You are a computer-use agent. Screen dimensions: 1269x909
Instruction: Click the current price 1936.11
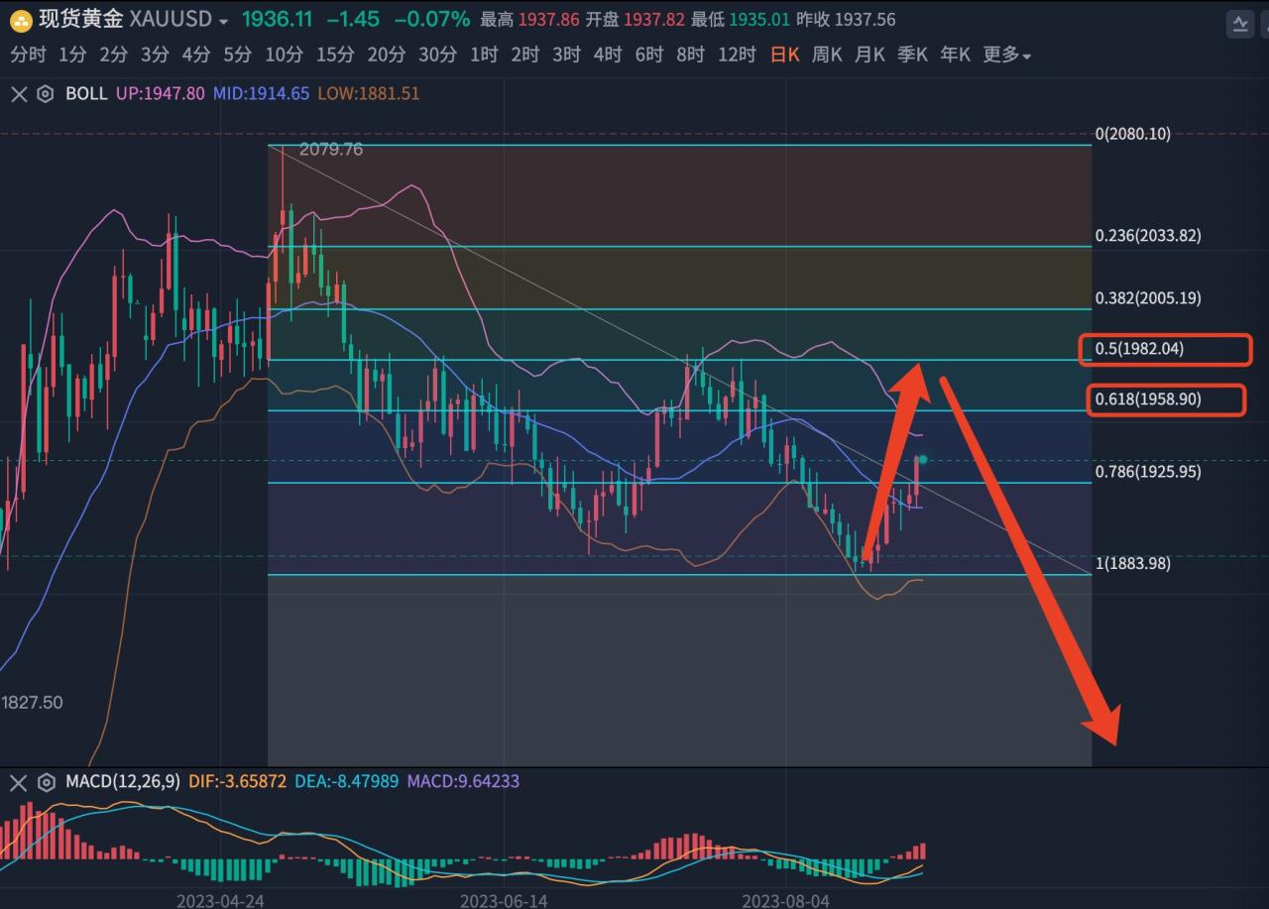click(x=278, y=21)
